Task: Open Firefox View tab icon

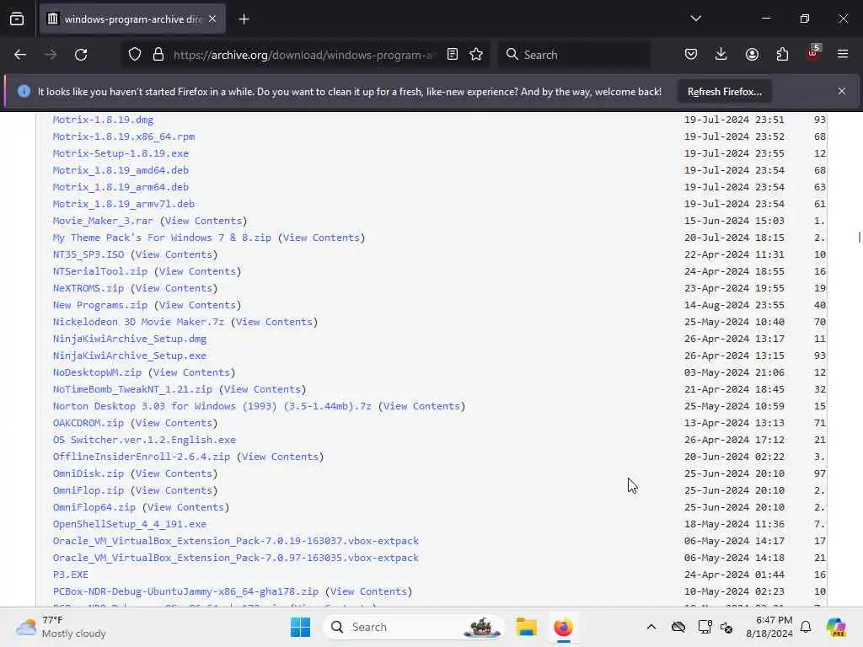Action: point(17,19)
